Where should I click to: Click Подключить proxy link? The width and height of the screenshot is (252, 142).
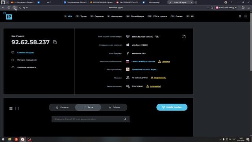coord(160,78)
